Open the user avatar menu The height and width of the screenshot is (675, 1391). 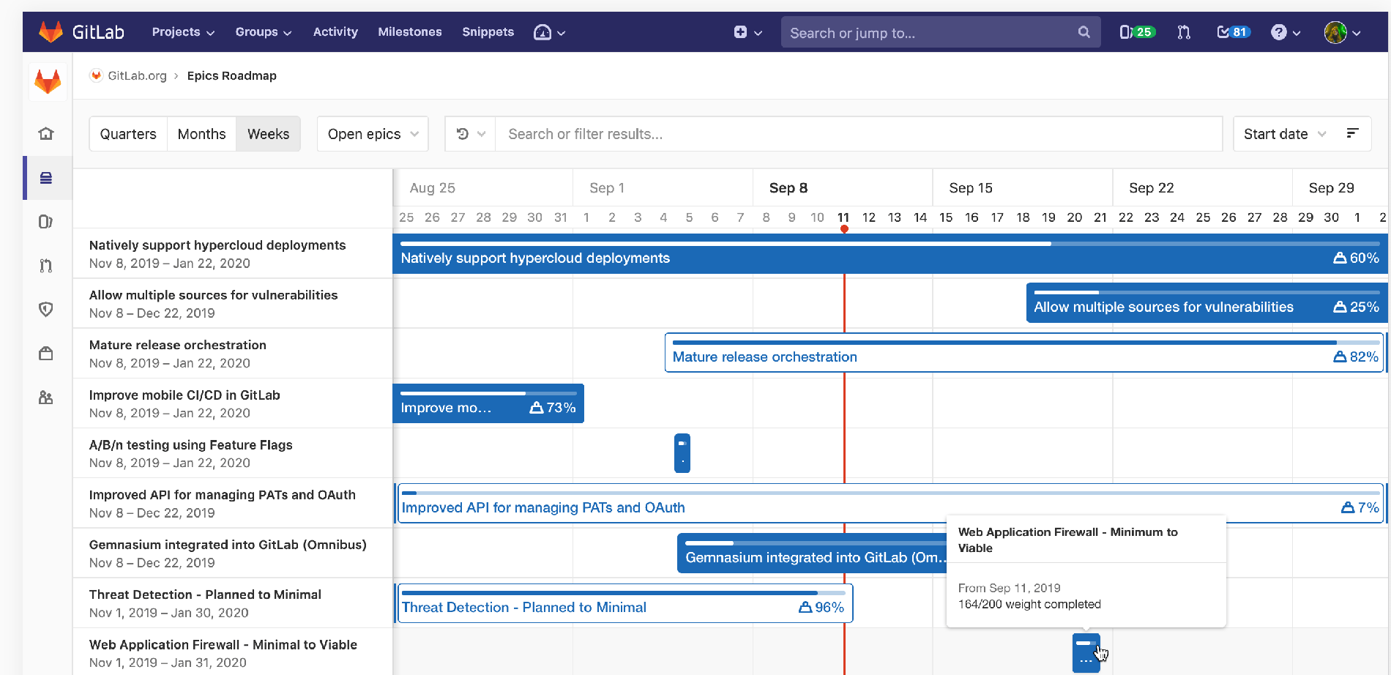pos(1342,32)
